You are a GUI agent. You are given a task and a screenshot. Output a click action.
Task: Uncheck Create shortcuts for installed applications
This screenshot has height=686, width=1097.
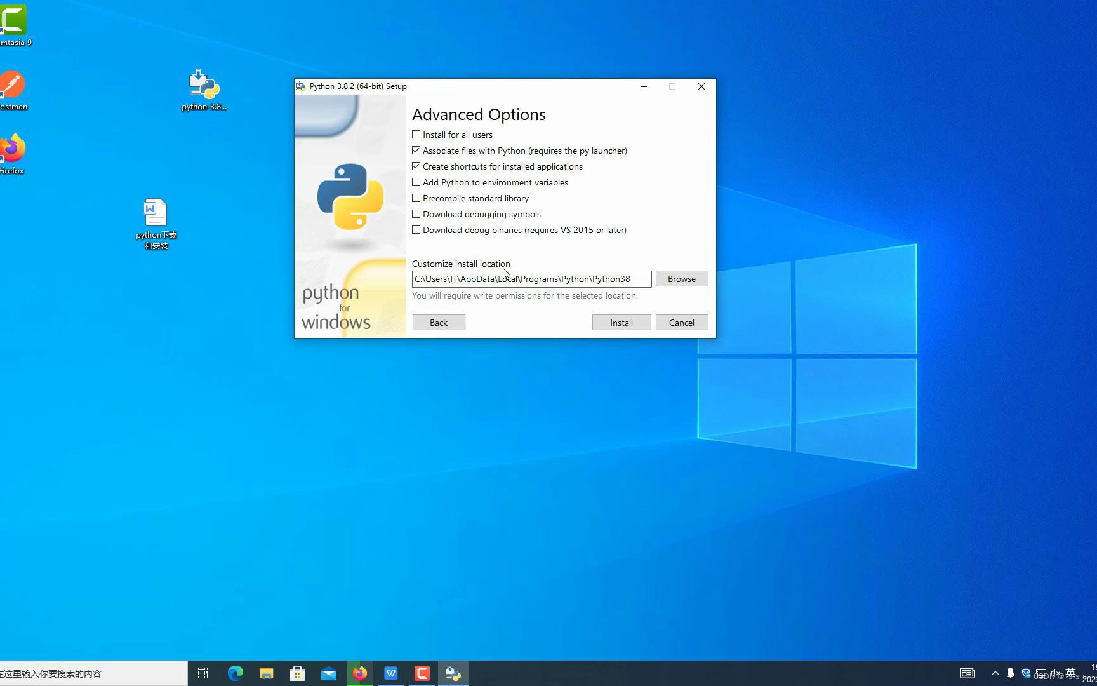416,166
